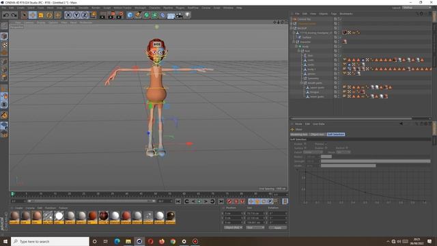Collapse the BACKUP null in Object Manager

tap(292, 28)
